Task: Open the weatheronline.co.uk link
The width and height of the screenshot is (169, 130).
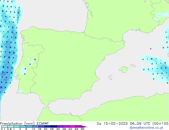Action: pyautogui.click(x=147, y=128)
